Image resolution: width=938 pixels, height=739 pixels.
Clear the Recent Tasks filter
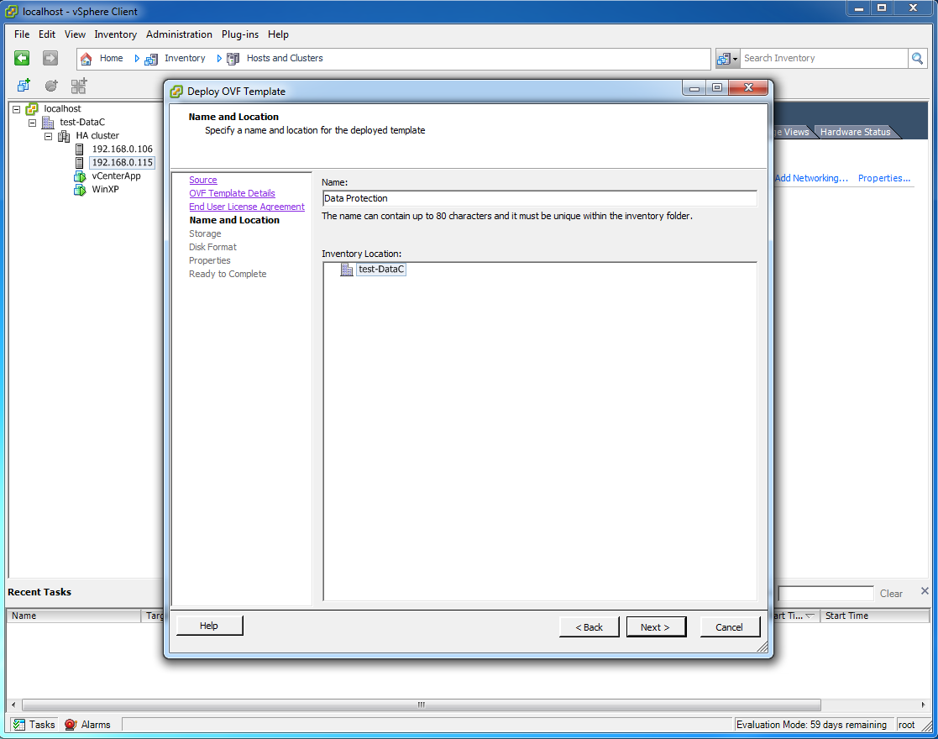(x=891, y=594)
